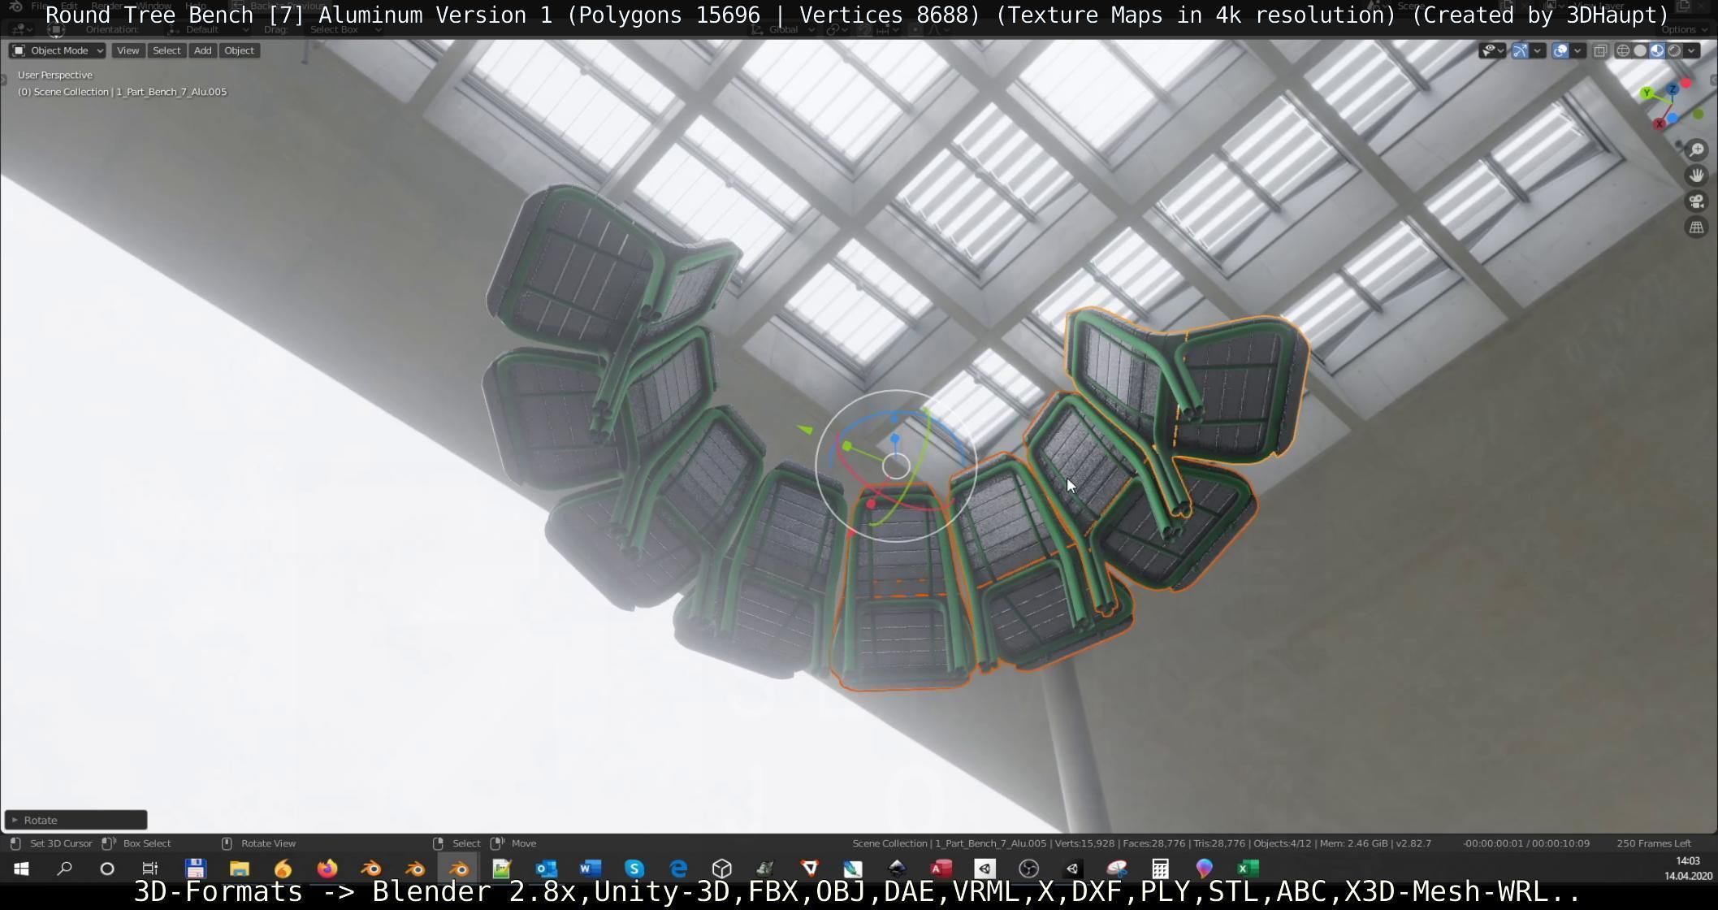Select solid viewport shading mode
The width and height of the screenshot is (1718, 910).
[1640, 50]
